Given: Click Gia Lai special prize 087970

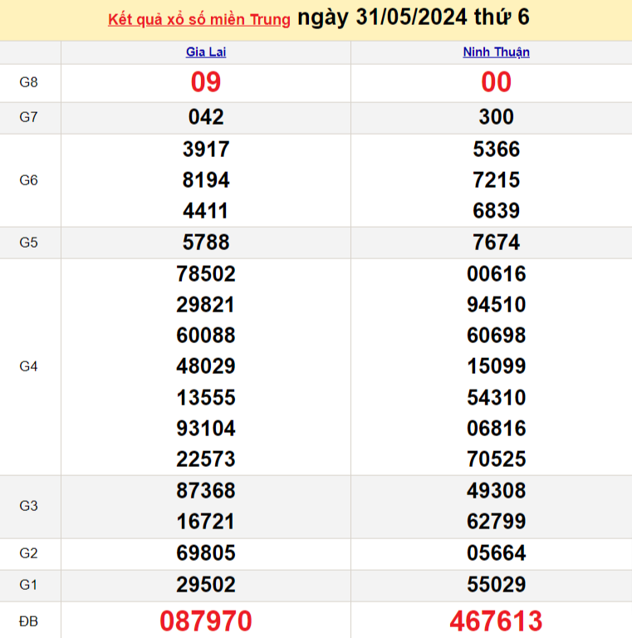Looking at the screenshot, I should click(x=206, y=621).
